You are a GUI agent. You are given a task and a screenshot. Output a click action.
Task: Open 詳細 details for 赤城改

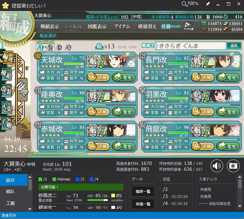click(x=98, y=146)
